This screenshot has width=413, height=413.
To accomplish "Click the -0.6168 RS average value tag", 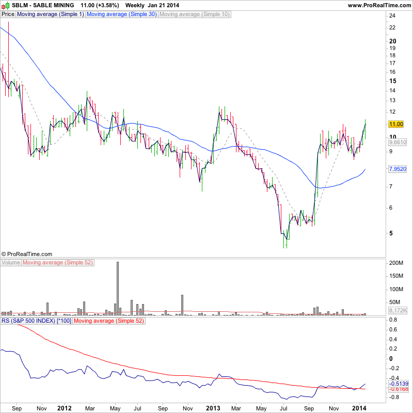I will [x=399, y=389].
